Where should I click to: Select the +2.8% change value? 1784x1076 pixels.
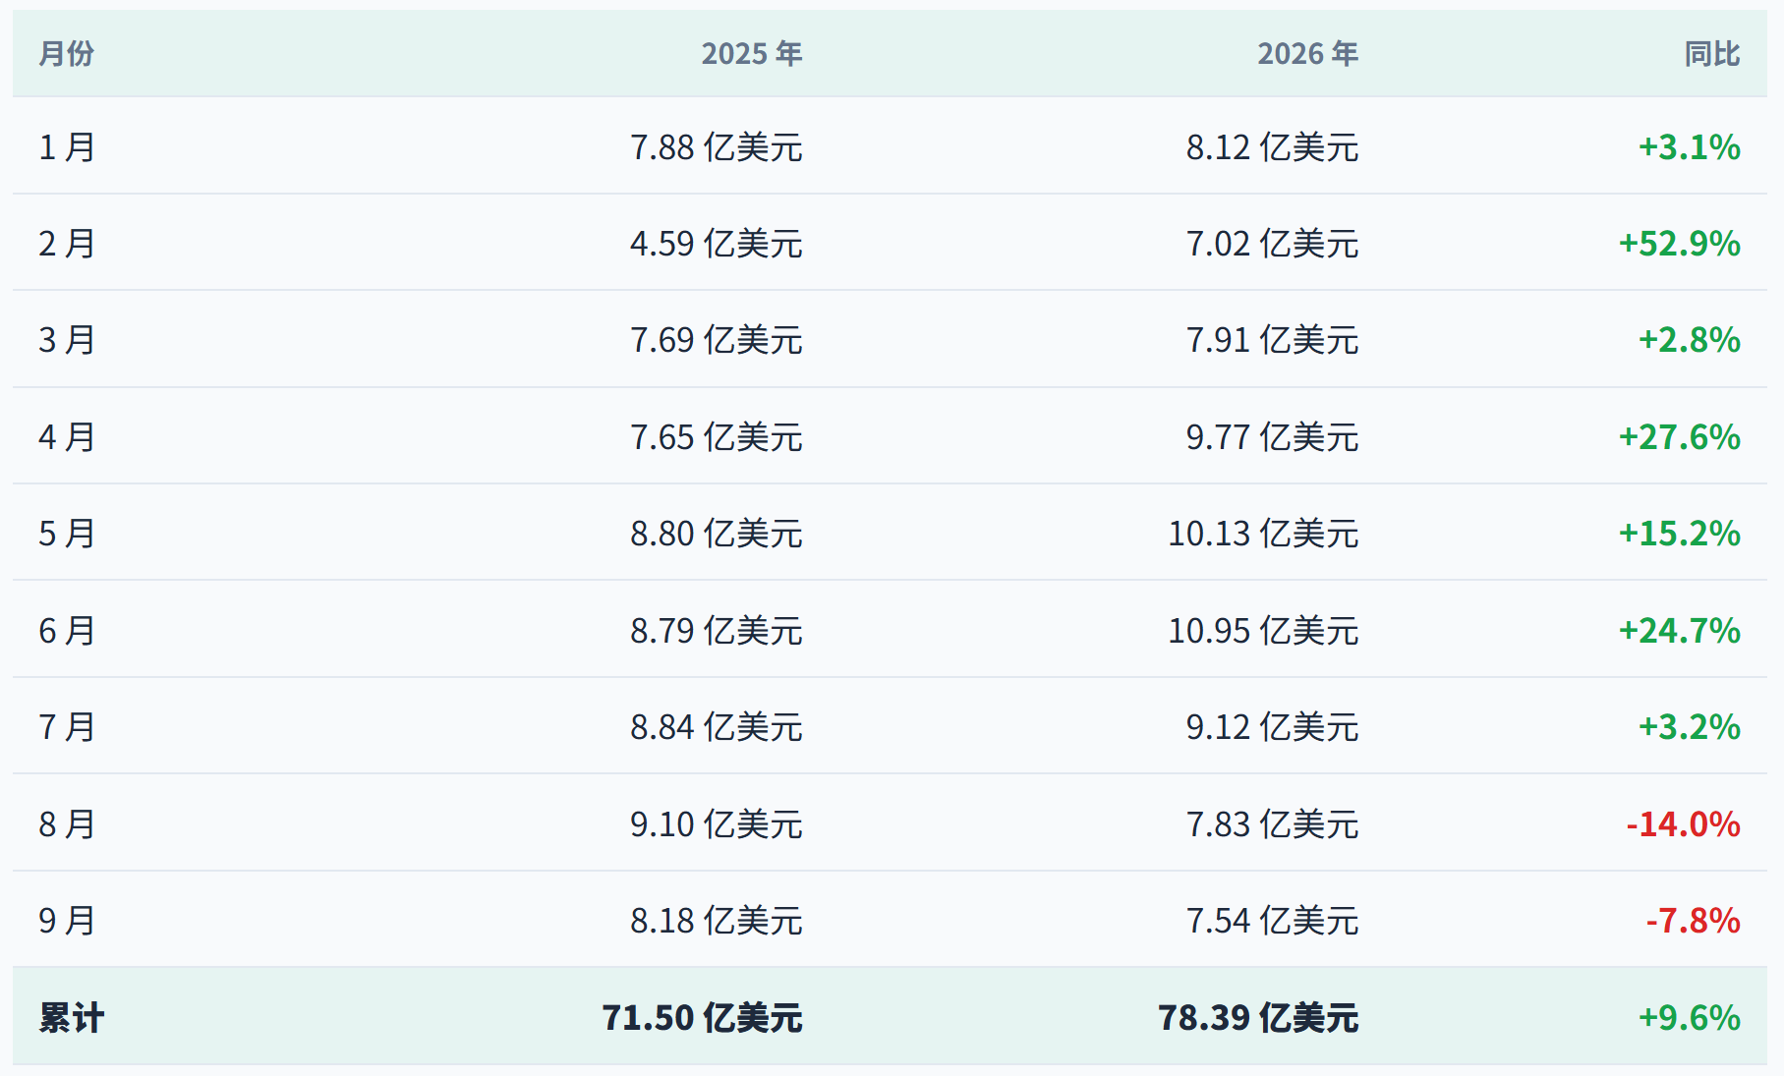coord(1689,340)
